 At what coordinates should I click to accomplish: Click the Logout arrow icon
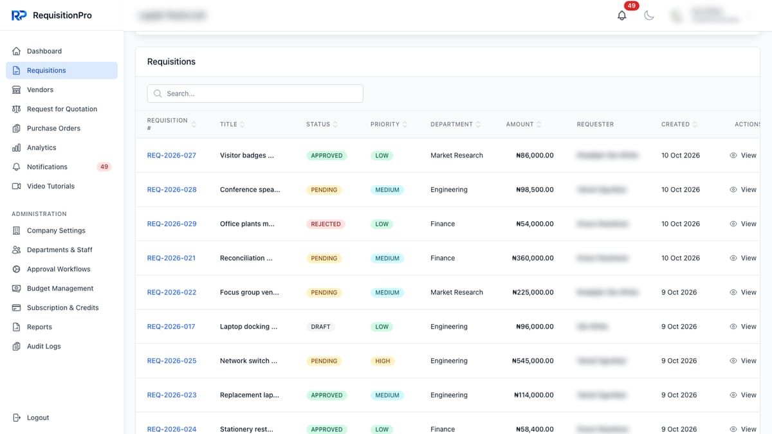pyautogui.click(x=17, y=418)
